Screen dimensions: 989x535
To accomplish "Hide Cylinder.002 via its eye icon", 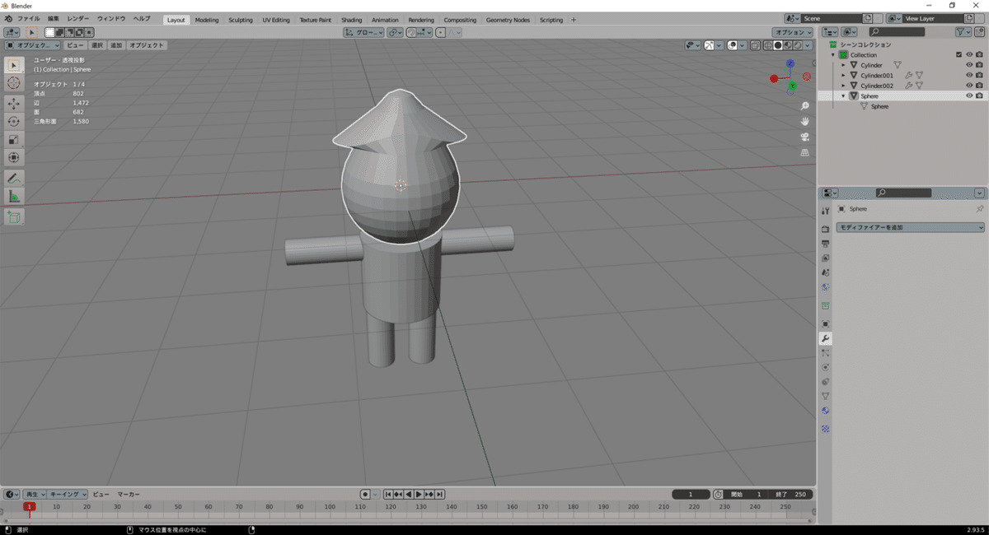I will [x=968, y=86].
